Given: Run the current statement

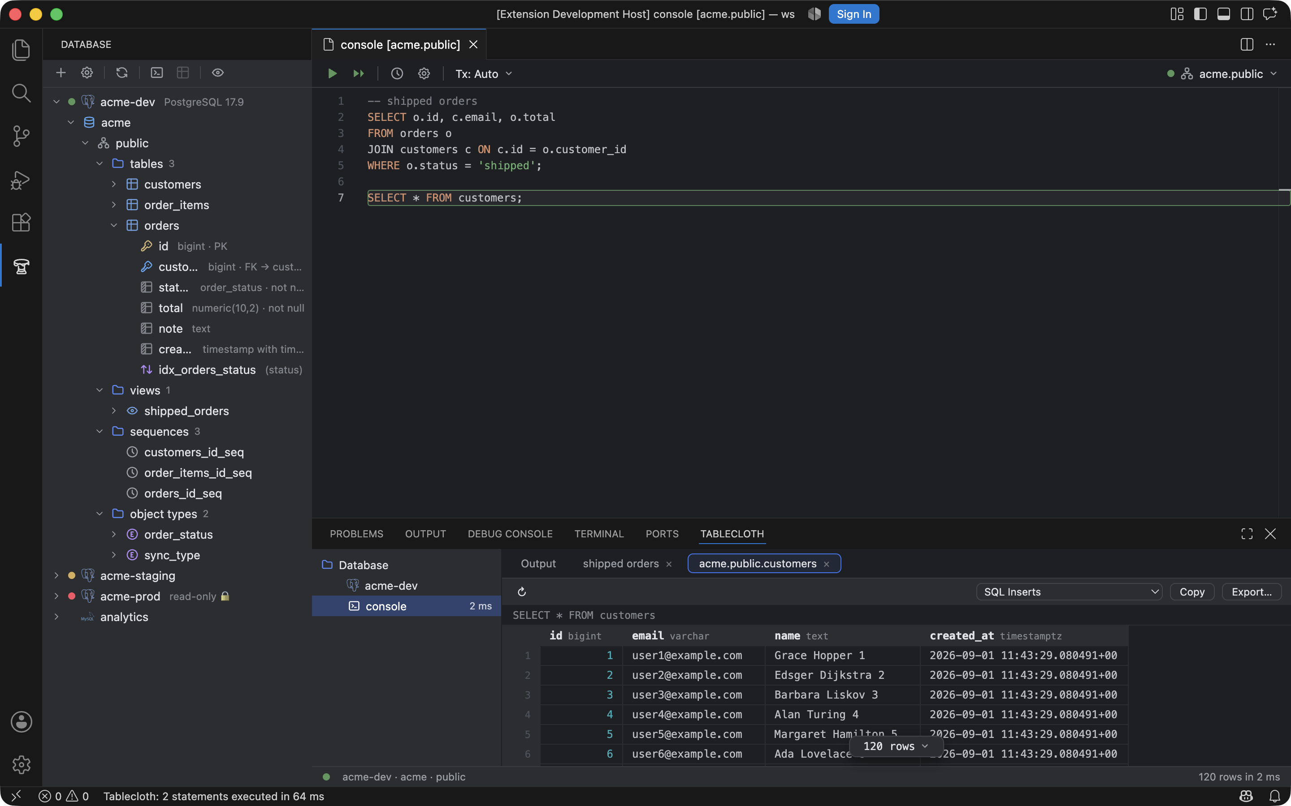Looking at the screenshot, I should click(x=332, y=73).
